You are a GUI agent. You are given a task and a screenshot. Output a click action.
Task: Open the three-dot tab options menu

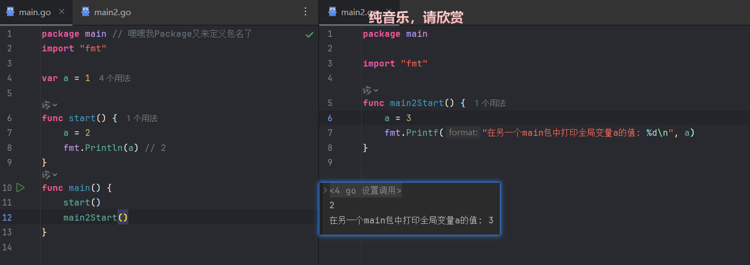[x=305, y=11]
